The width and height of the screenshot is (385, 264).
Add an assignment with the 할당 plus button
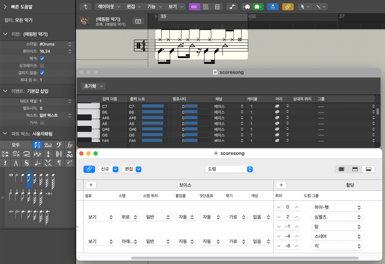point(281,185)
